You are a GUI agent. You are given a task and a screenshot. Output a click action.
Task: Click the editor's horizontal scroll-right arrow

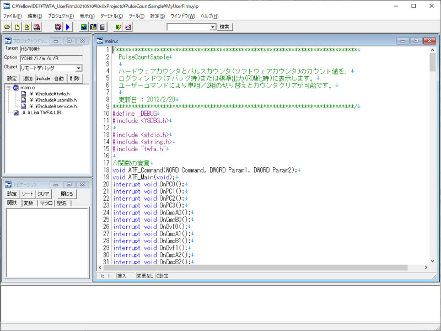click(426, 268)
